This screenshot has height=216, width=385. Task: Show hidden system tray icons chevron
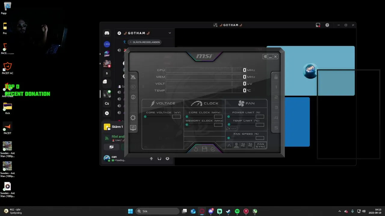[340, 211]
